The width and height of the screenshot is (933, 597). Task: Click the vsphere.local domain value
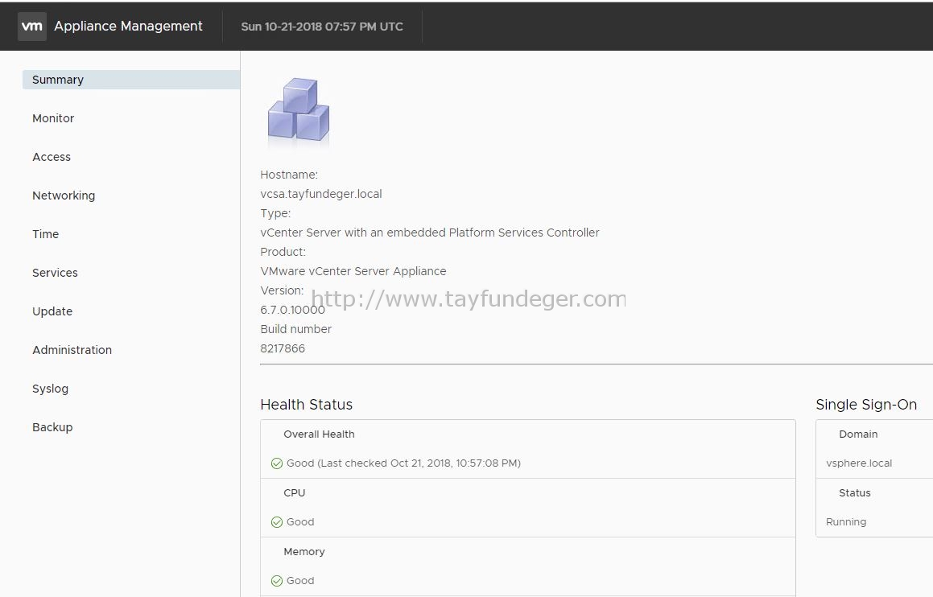click(859, 463)
